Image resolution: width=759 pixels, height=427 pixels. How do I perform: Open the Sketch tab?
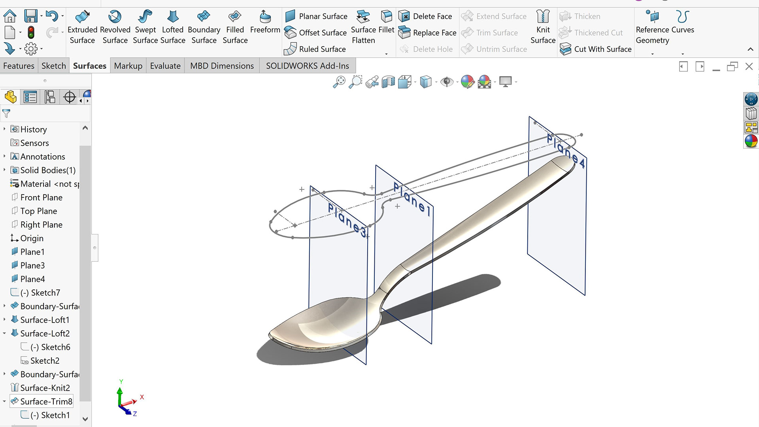[54, 66]
